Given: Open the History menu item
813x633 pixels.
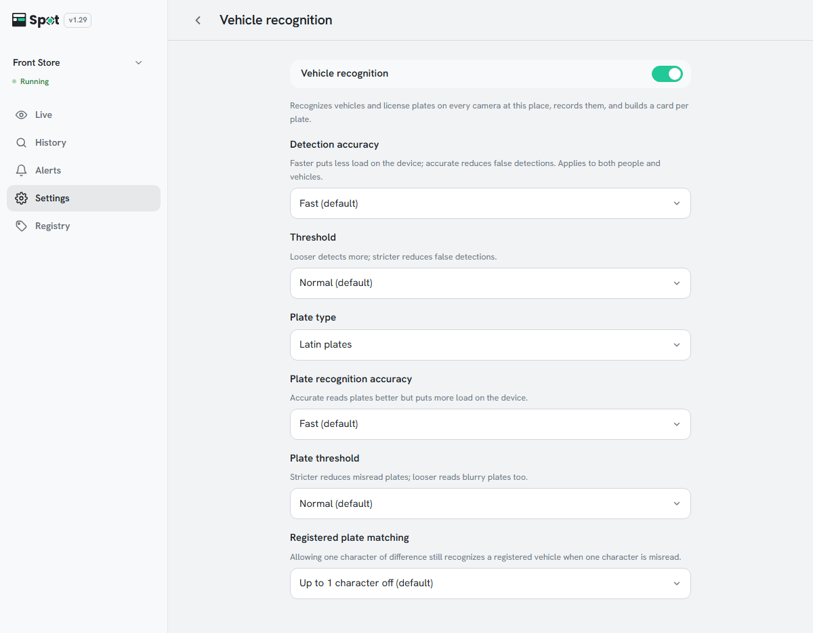Looking at the screenshot, I should point(83,143).
